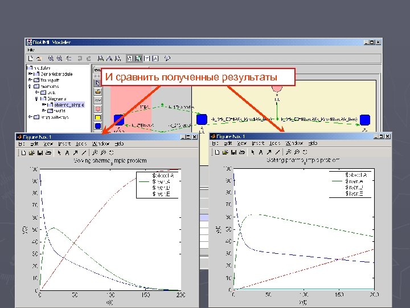Open the File menu of BioUML Modeler
Screen dimensions: 410x308
(31, 50)
